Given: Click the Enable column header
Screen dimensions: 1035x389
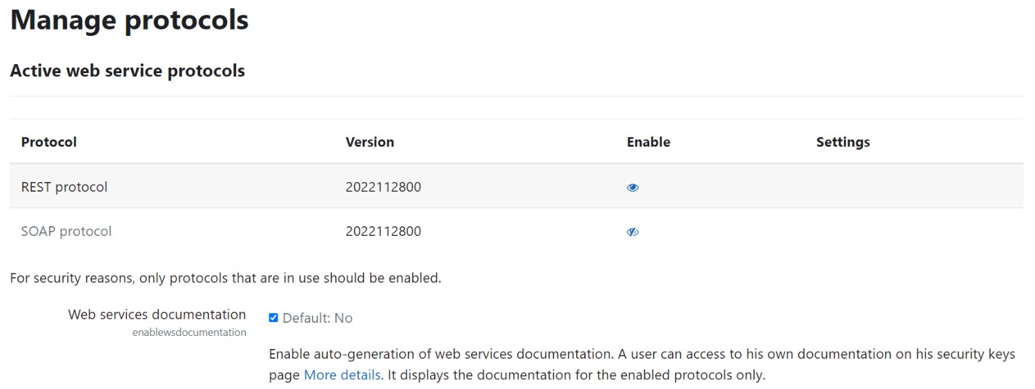Looking at the screenshot, I should (648, 142).
